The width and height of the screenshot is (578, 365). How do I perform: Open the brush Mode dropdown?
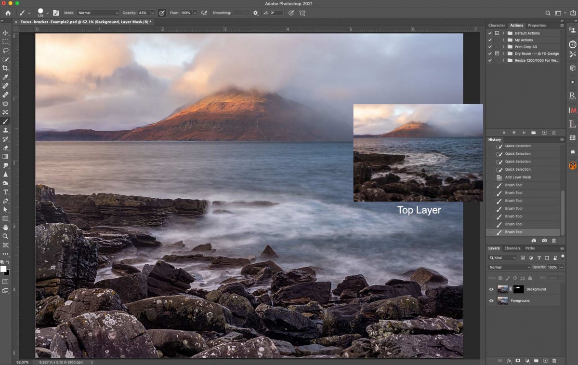pyautogui.click(x=98, y=13)
